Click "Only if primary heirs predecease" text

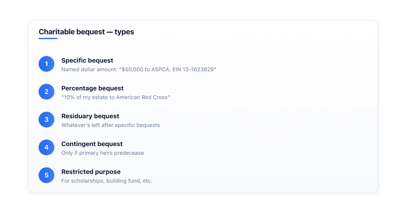[103, 153]
